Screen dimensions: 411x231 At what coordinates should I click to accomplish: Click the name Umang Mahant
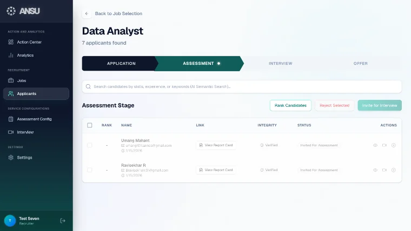(x=135, y=140)
